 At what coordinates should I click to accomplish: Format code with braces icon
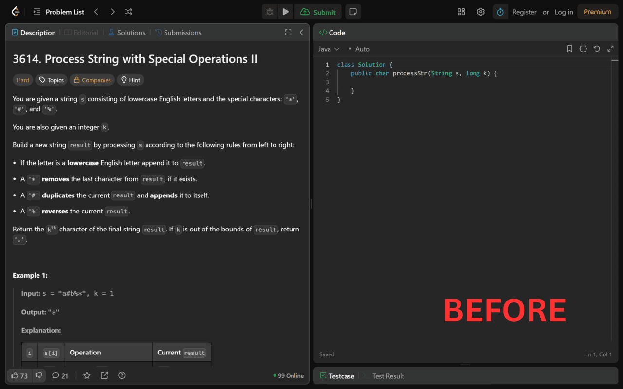(x=583, y=49)
